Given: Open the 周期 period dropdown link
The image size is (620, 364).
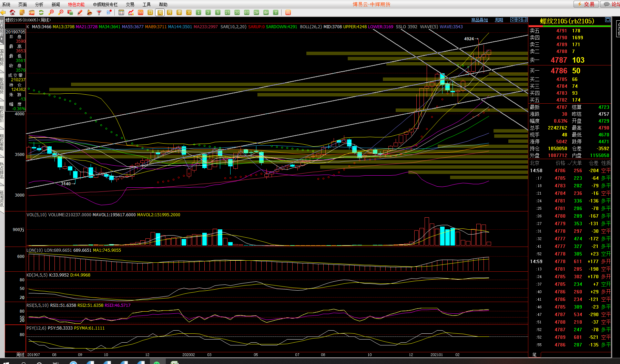Looking at the screenshot, I should coord(499,20).
